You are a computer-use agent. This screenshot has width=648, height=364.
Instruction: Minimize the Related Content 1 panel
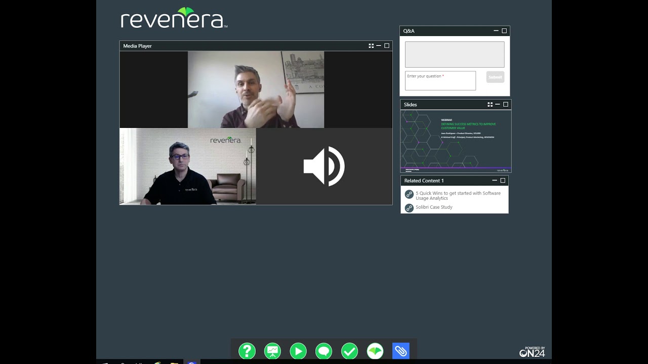coord(495,180)
